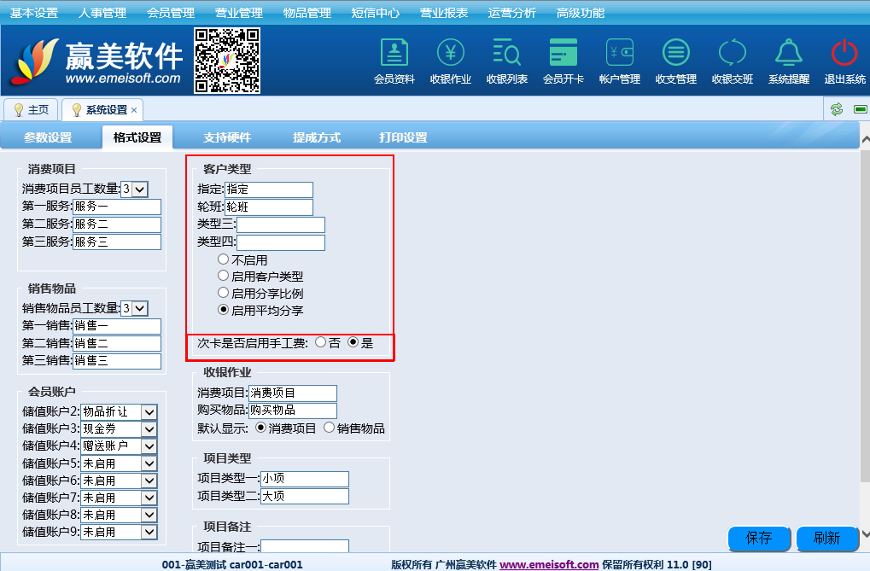Click the 收银作业 cashier icon
870x571 pixels.
tap(451, 53)
